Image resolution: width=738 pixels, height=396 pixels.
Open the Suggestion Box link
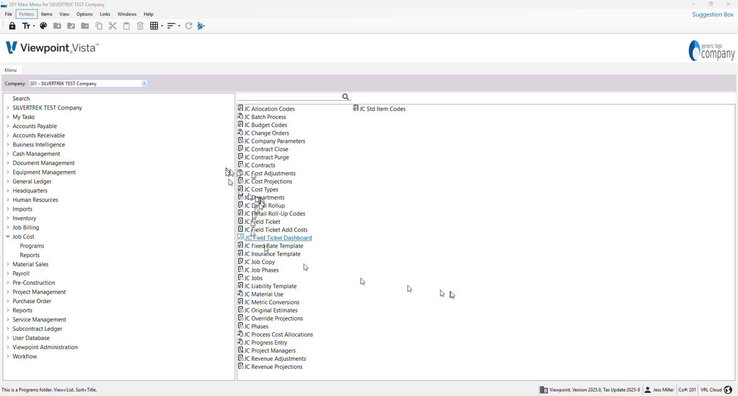[713, 14]
